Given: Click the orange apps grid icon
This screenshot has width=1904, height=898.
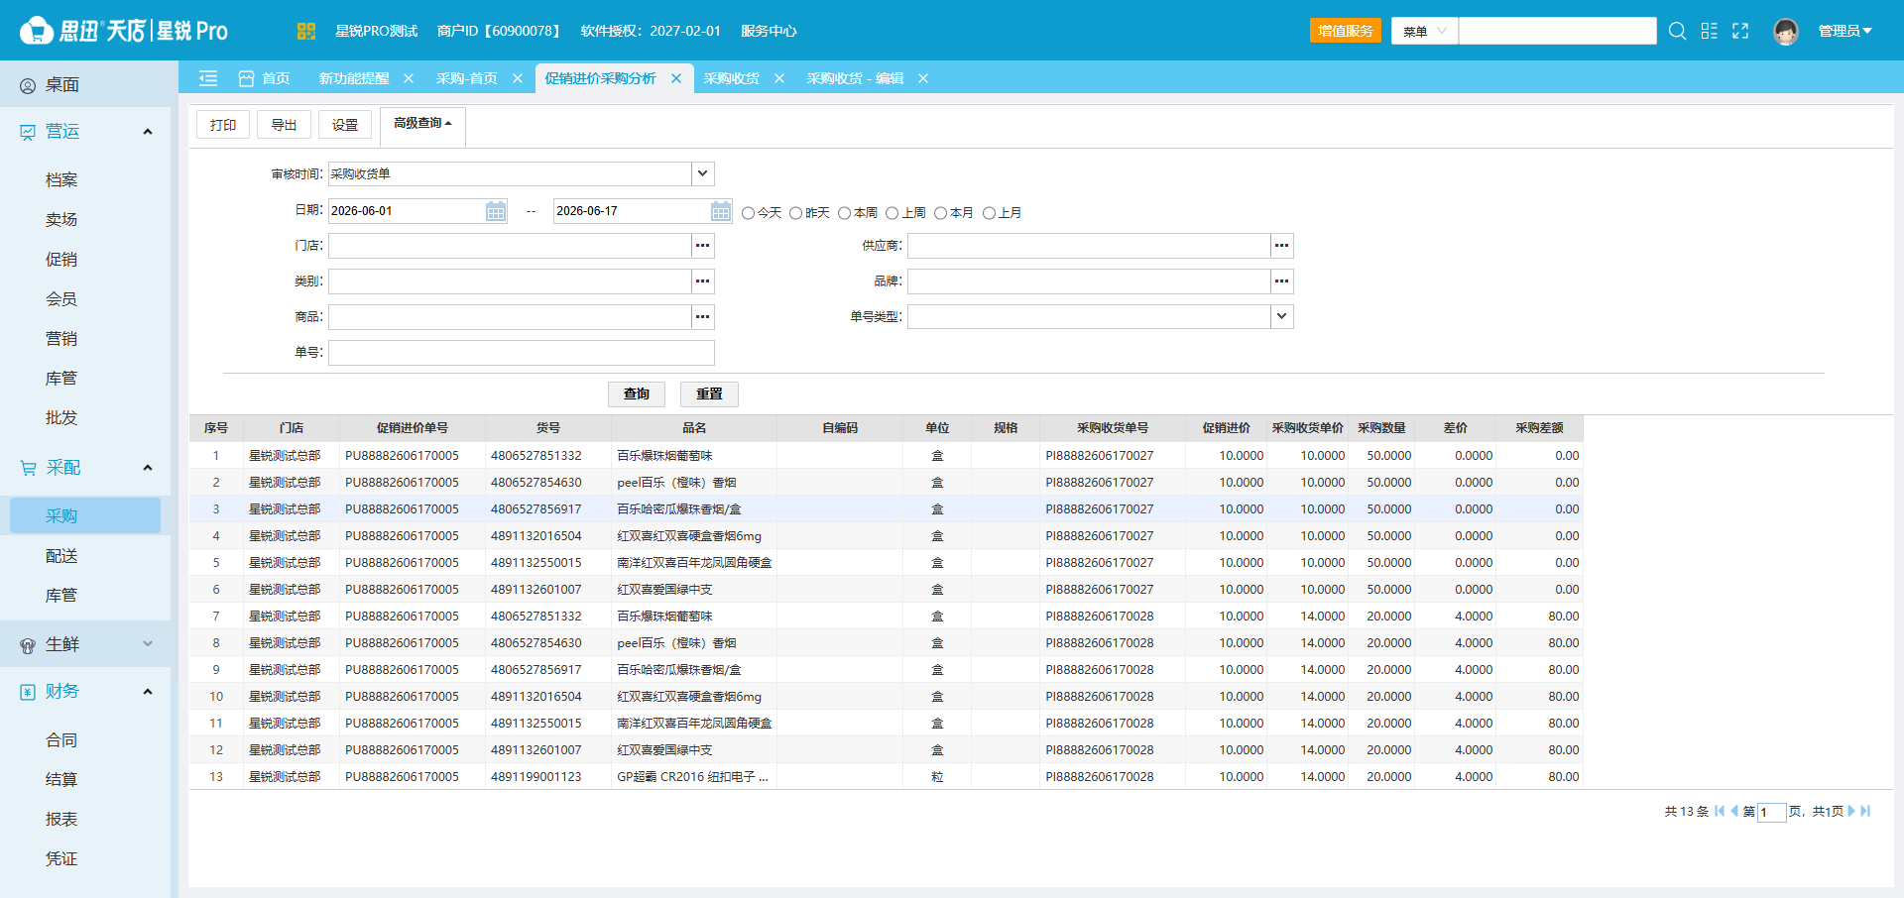Looking at the screenshot, I should click(x=306, y=31).
